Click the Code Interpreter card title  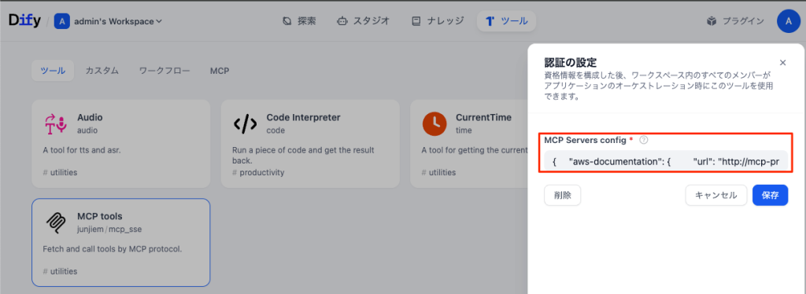click(303, 117)
